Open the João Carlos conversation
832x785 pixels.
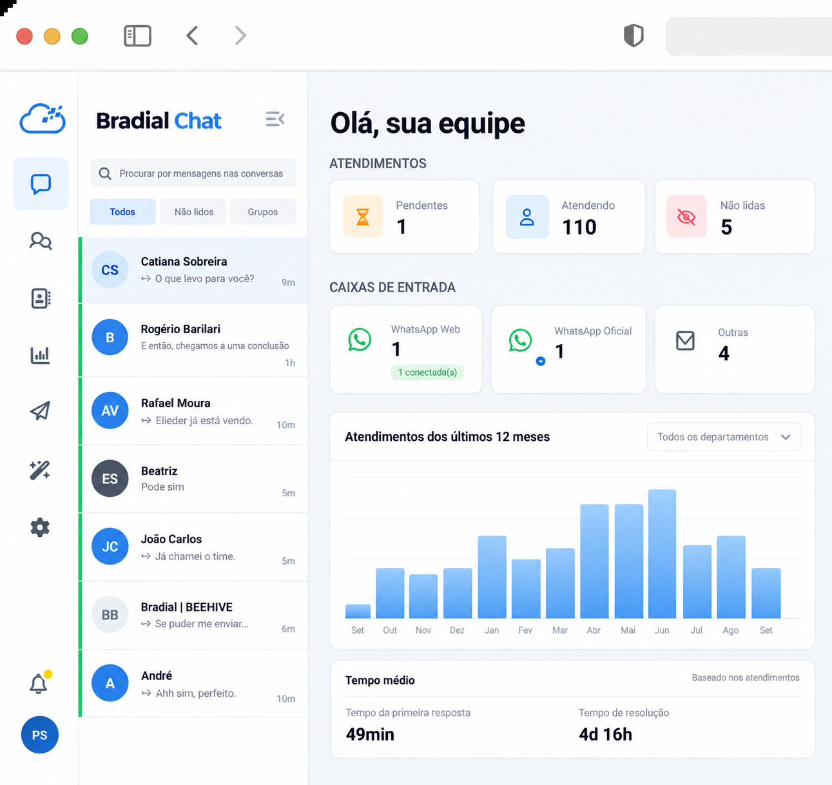(x=193, y=547)
